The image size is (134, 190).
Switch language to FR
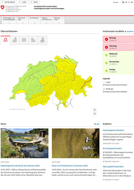126,2
